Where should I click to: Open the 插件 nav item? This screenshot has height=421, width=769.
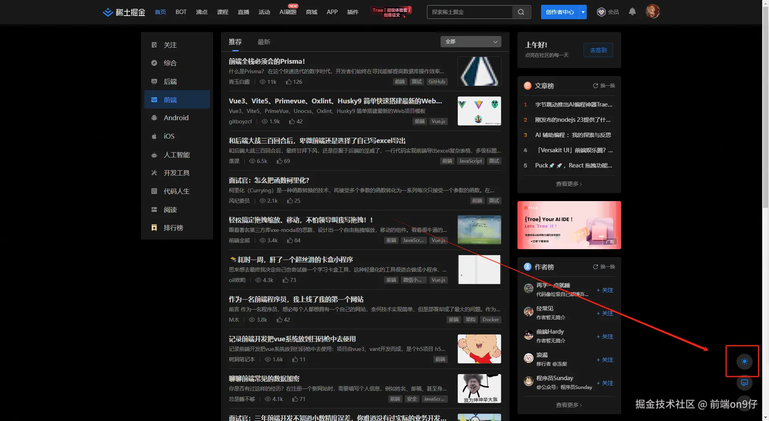[353, 12]
